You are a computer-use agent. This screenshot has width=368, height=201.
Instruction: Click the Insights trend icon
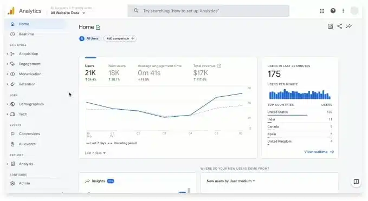click(87, 181)
